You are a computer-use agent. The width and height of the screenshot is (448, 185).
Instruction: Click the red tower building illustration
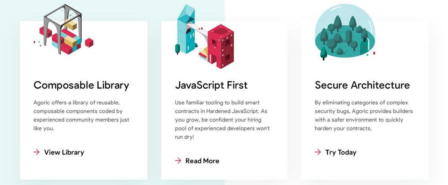click(x=220, y=47)
